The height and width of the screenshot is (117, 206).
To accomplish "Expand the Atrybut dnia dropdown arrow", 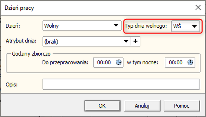I will [x=126, y=42].
